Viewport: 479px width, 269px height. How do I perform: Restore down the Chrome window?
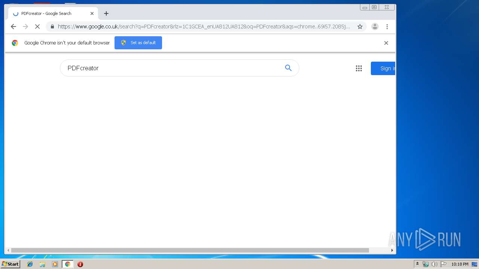pyautogui.click(x=374, y=7)
